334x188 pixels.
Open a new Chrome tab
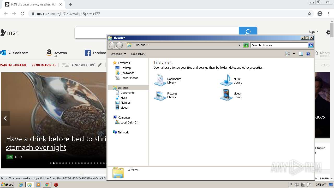click(x=70, y=4)
